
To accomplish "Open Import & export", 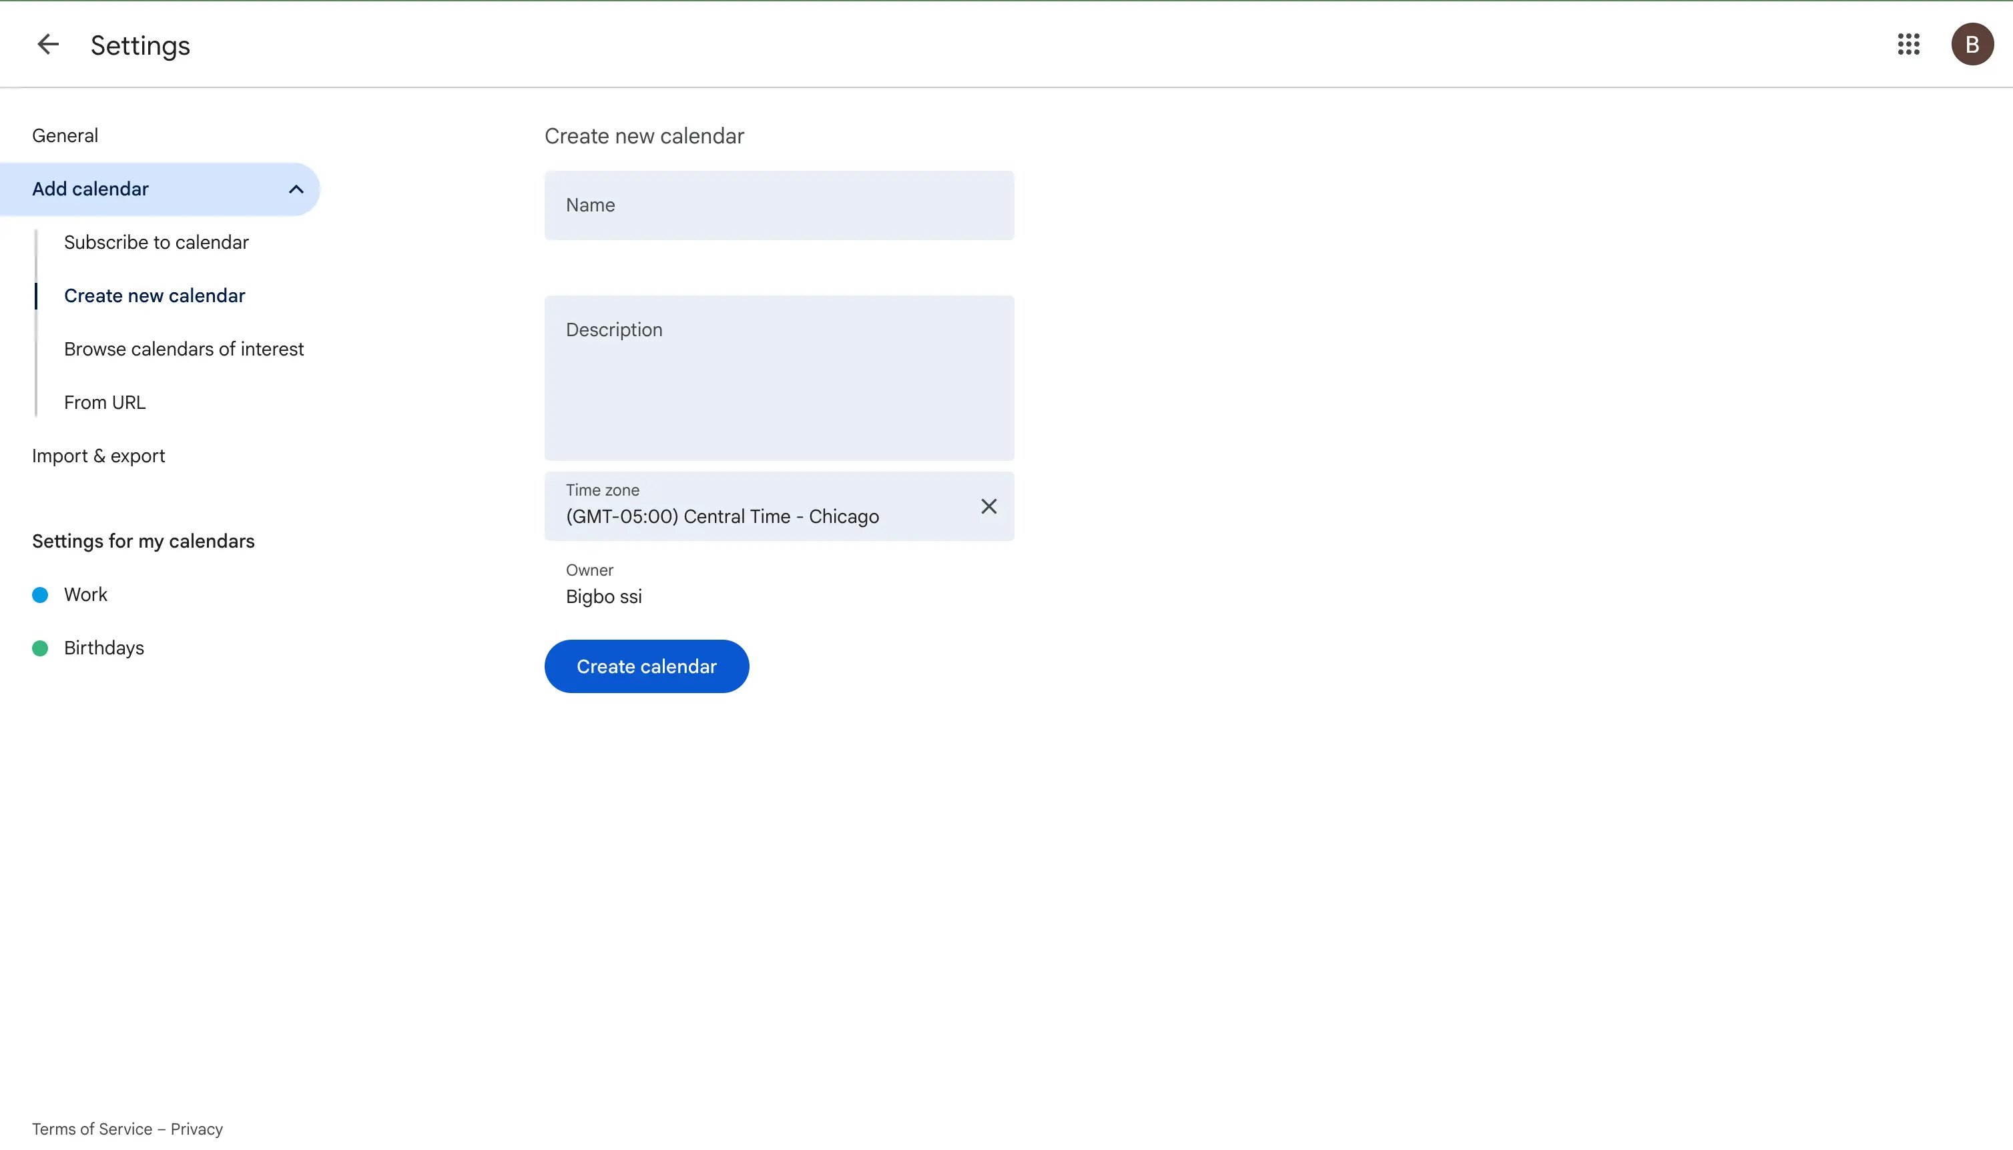I will tap(98, 456).
